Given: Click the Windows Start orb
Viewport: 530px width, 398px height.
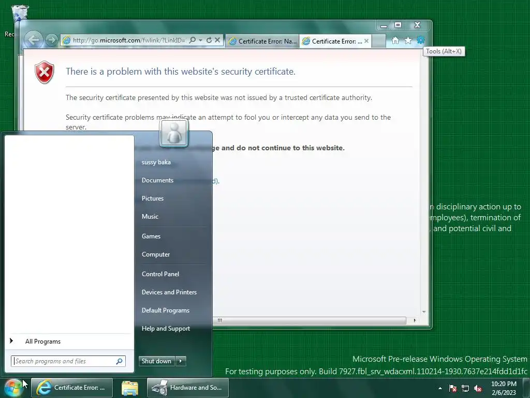Looking at the screenshot, I should pos(13,388).
